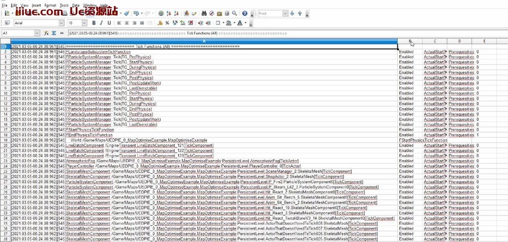The height and width of the screenshot is (242, 508).
Task: Select column C header
Action: 435,41
